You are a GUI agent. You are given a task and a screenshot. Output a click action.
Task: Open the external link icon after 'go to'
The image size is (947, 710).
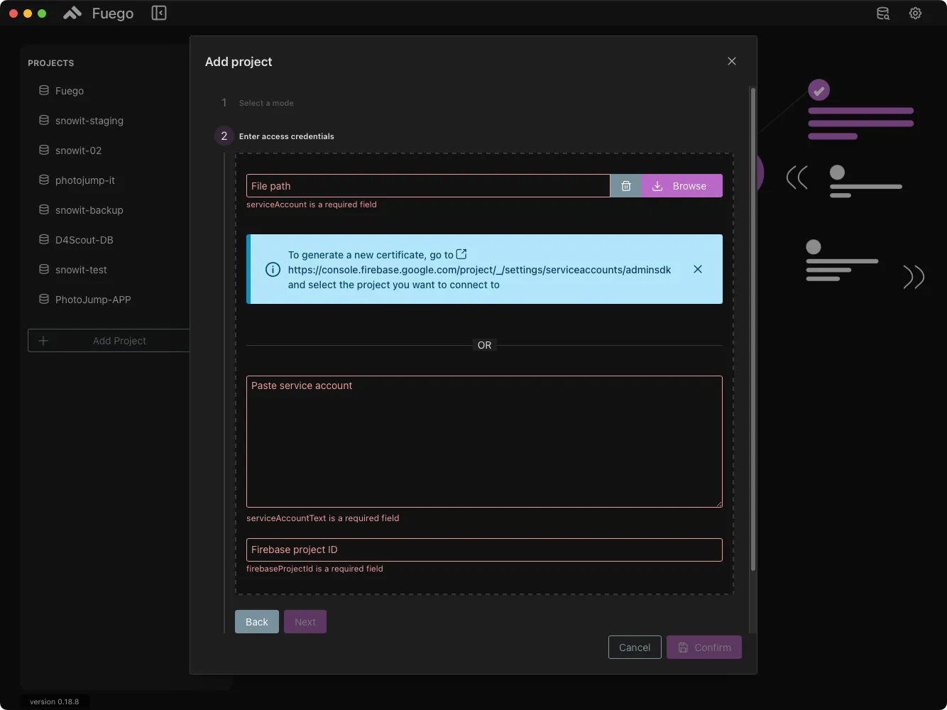click(x=461, y=253)
